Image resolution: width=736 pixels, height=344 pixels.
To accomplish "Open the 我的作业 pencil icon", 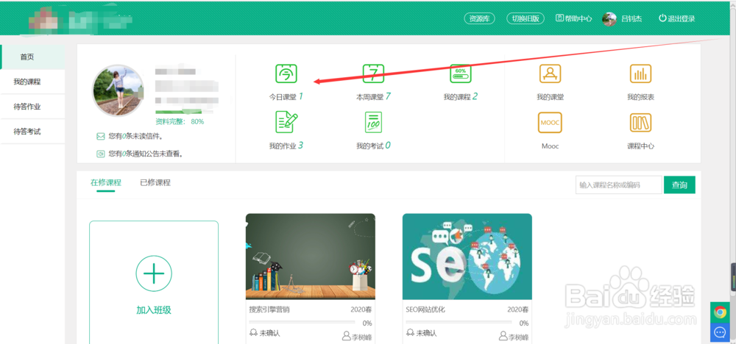I will pos(286,122).
